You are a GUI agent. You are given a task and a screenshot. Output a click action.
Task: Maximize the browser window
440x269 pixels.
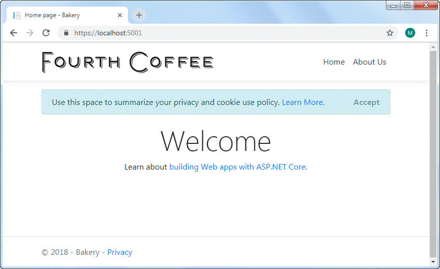pyautogui.click(x=407, y=6)
